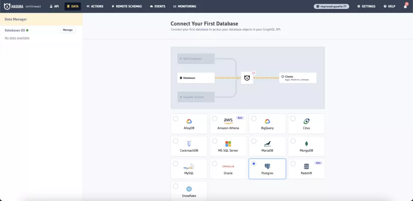The image size is (413, 201).
Task: Select the Citus radio button
Action: point(293,119)
